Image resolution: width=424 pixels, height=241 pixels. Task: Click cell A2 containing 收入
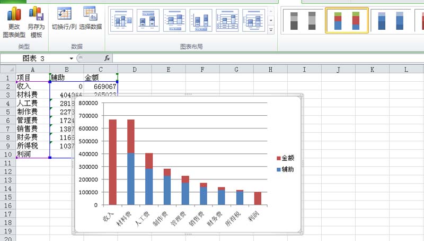coord(33,87)
